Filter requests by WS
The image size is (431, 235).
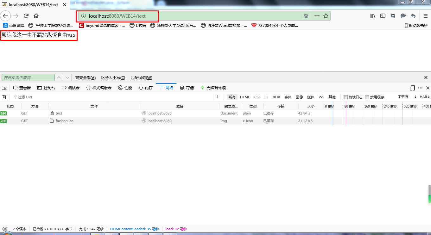321,97
